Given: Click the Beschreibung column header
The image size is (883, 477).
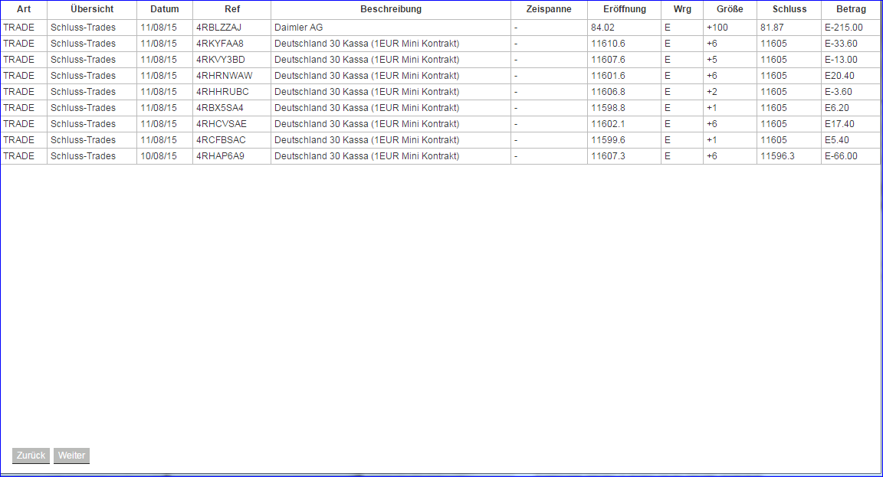Looking at the screenshot, I should coord(390,9).
